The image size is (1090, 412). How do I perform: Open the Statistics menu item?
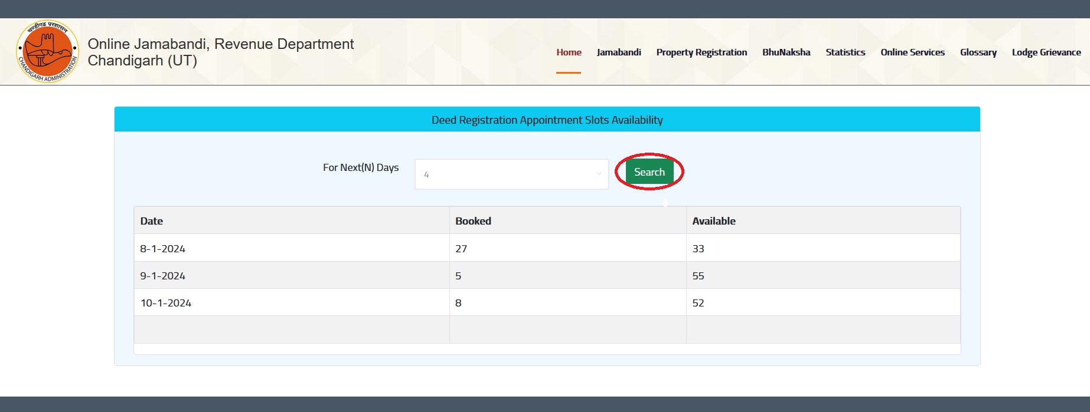pos(845,52)
